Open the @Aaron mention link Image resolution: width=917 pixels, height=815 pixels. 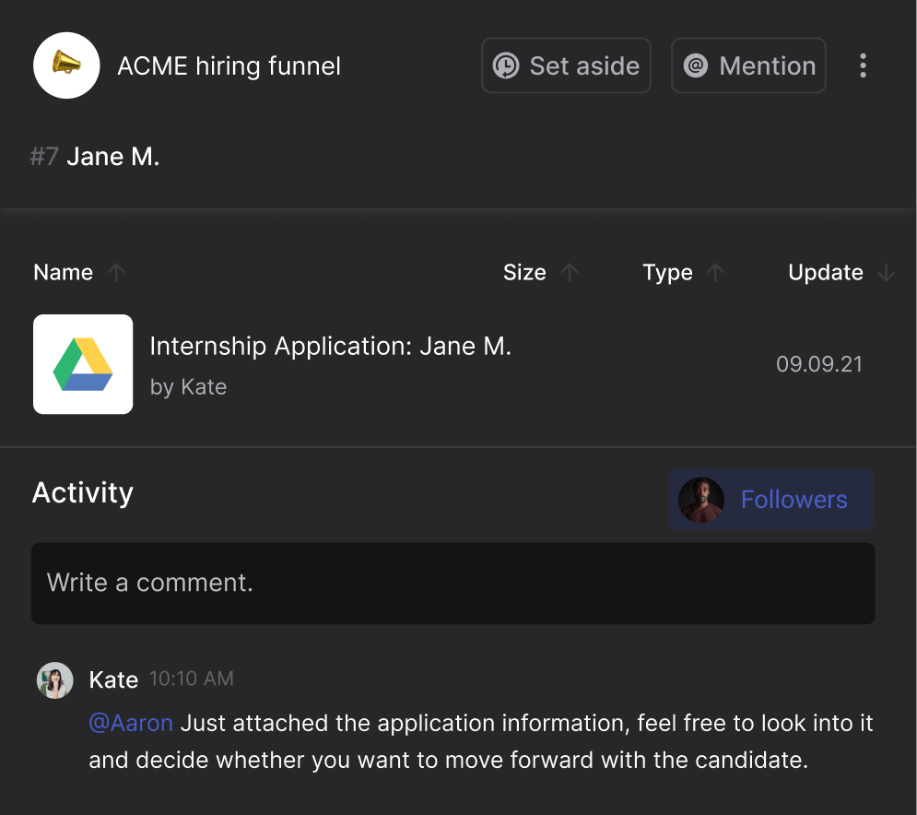point(131,723)
